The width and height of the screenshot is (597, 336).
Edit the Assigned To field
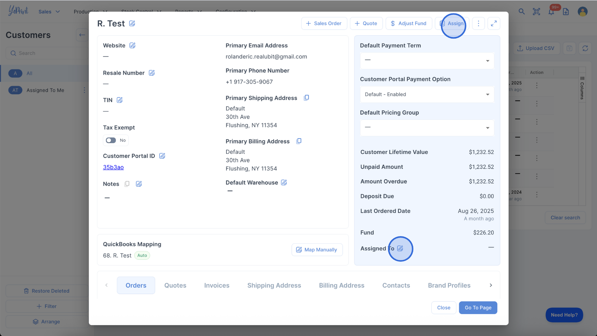(x=400, y=249)
